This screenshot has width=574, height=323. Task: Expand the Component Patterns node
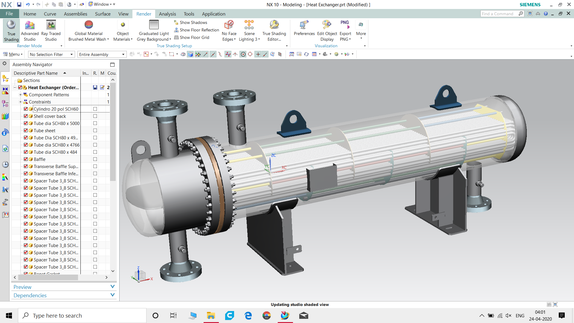[x=20, y=95]
